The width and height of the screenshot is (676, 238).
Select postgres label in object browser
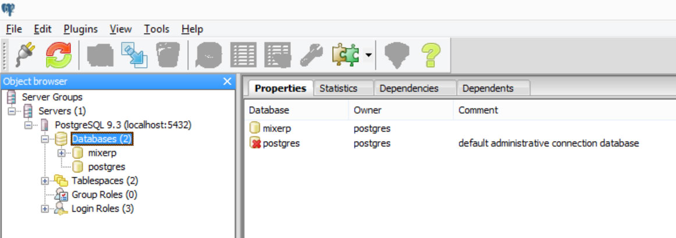[x=106, y=167]
